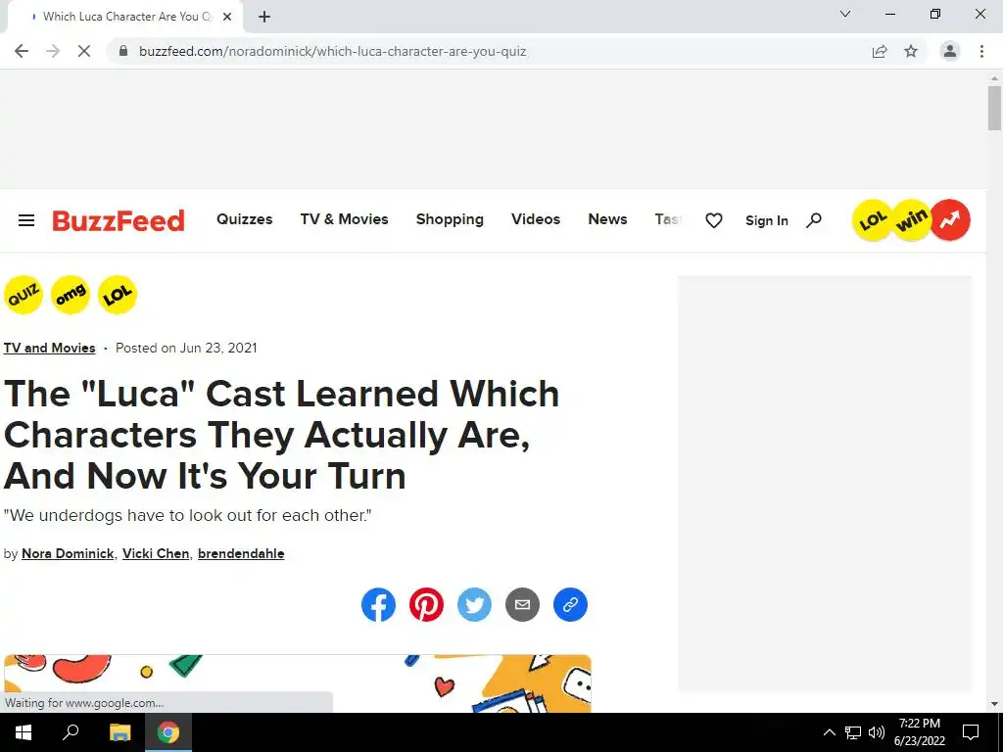Open the LOL badge in header

[873, 220]
